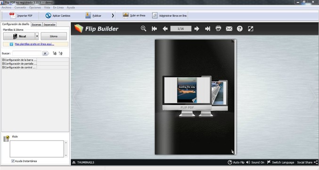Screen dimensions: 319x170
Task: Enable Auto Flip in the bottom bar
Action: click(x=236, y=162)
